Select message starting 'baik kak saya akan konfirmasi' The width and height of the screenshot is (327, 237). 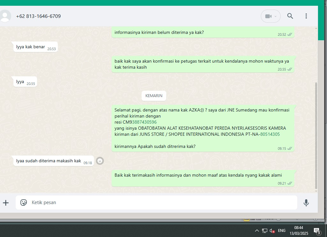pyautogui.click(x=203, y=64)
